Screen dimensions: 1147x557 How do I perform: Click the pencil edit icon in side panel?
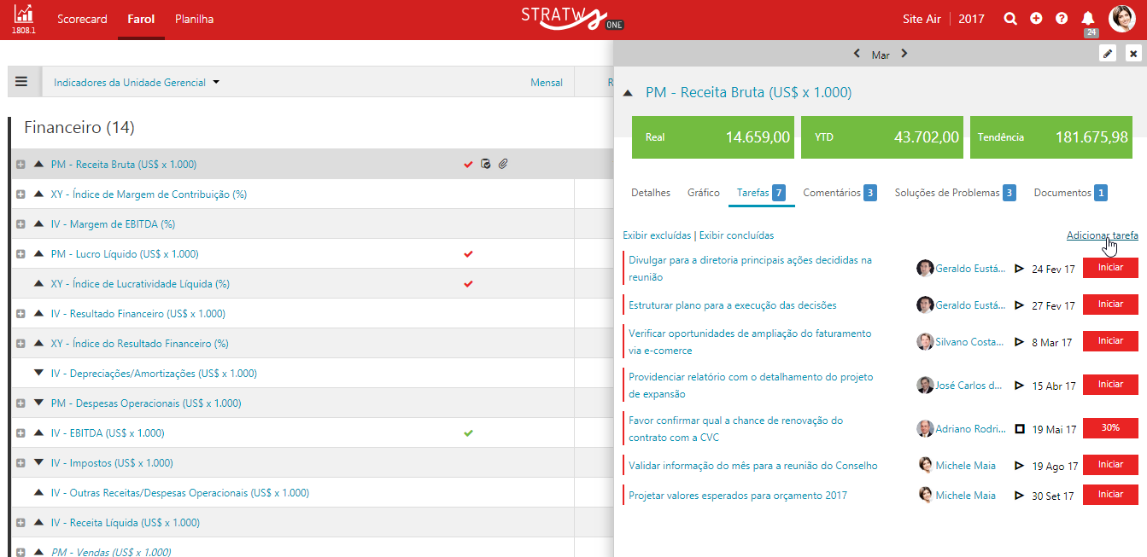point(1108,54)
